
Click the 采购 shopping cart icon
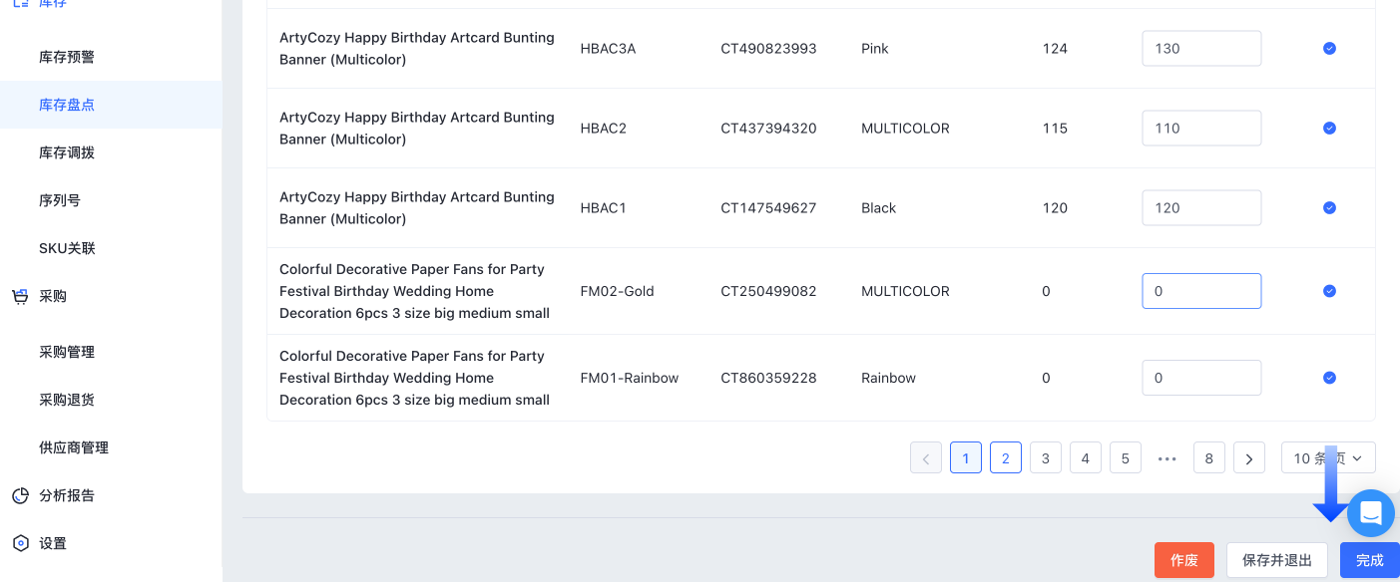point(20,296)
